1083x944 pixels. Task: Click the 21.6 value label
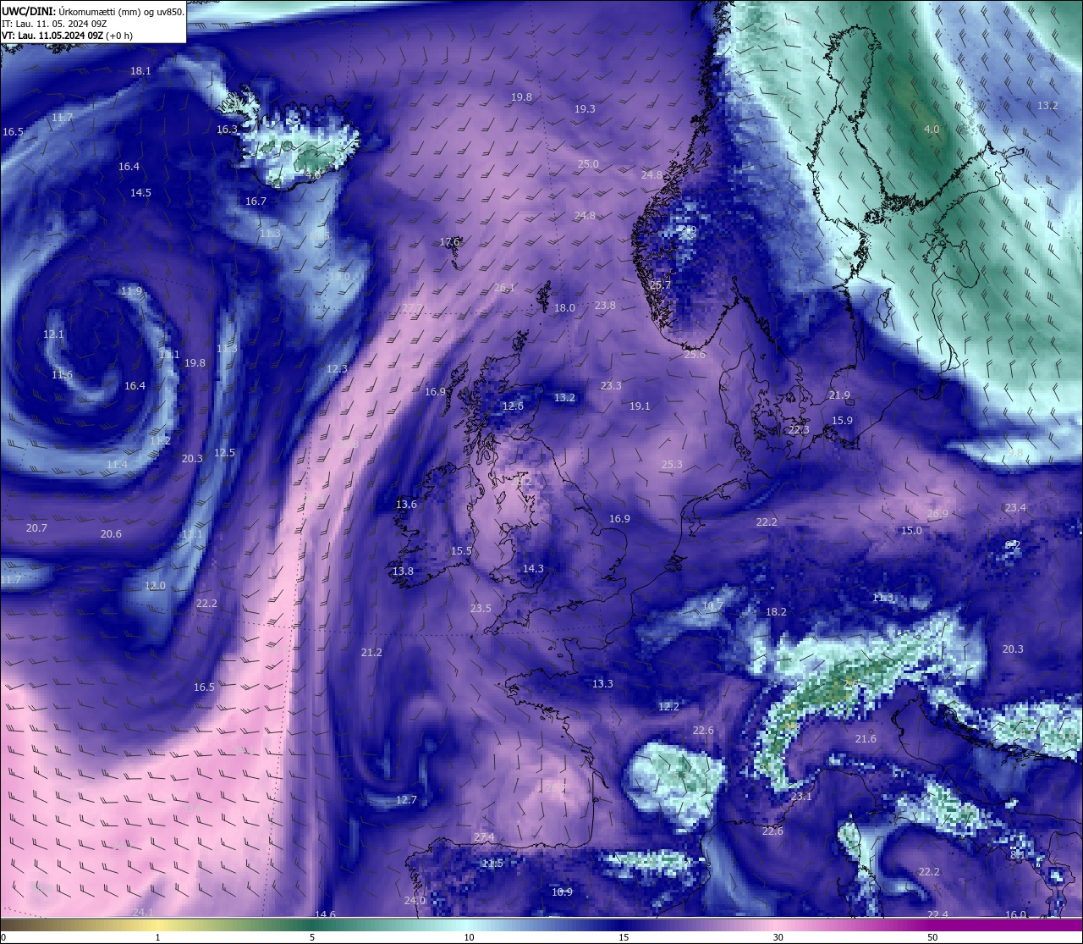(866, 739)
